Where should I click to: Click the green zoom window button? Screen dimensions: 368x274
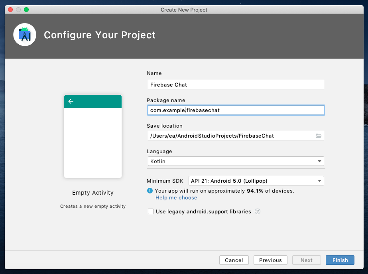26,10
